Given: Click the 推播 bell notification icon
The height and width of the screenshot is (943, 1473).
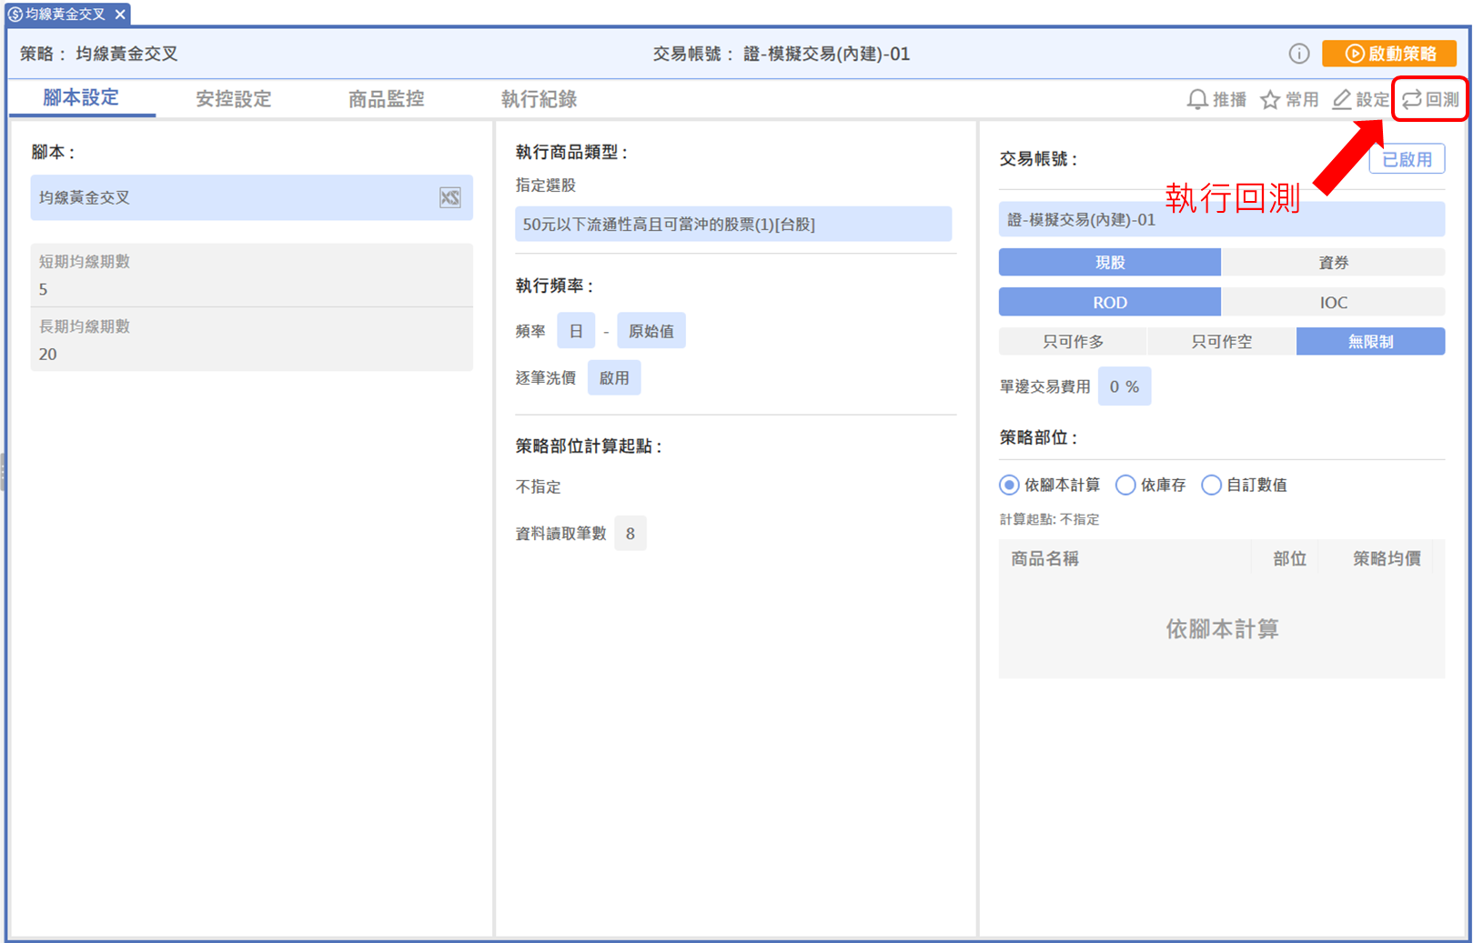Looking at the screenshot, I should click(1198, 99).
